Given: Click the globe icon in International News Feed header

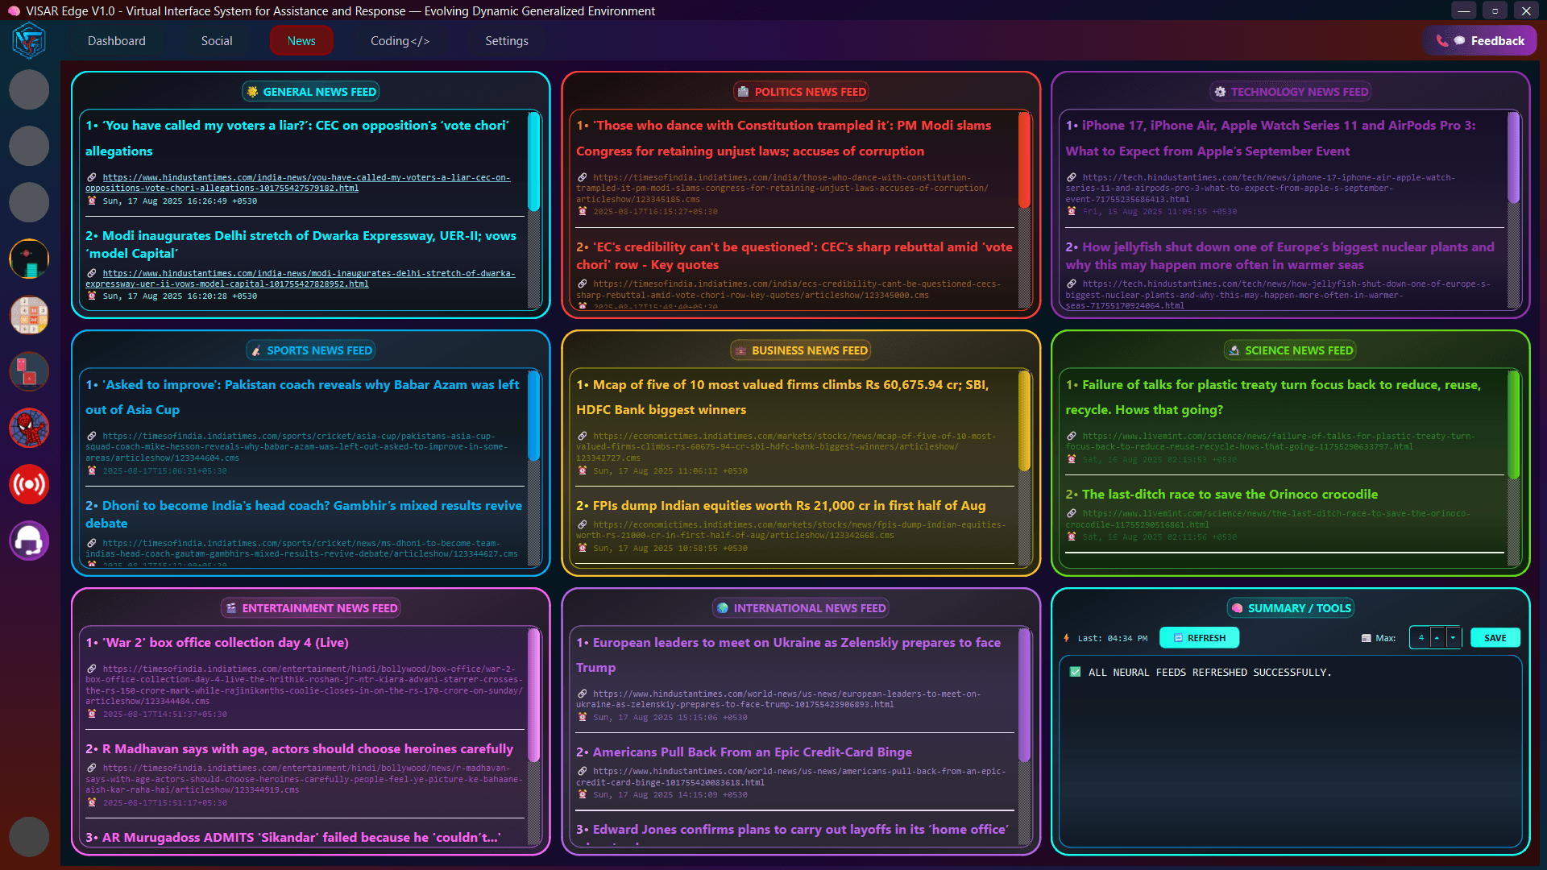Looking at the screenshot, I should point(723,608).
